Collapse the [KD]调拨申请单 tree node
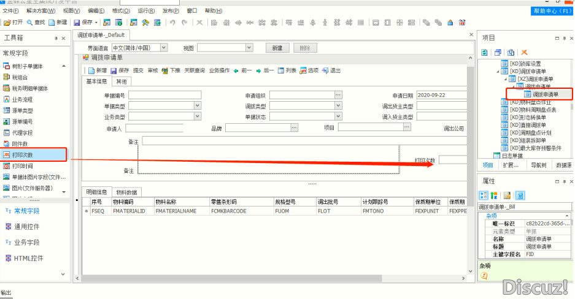 coord(499,72)
